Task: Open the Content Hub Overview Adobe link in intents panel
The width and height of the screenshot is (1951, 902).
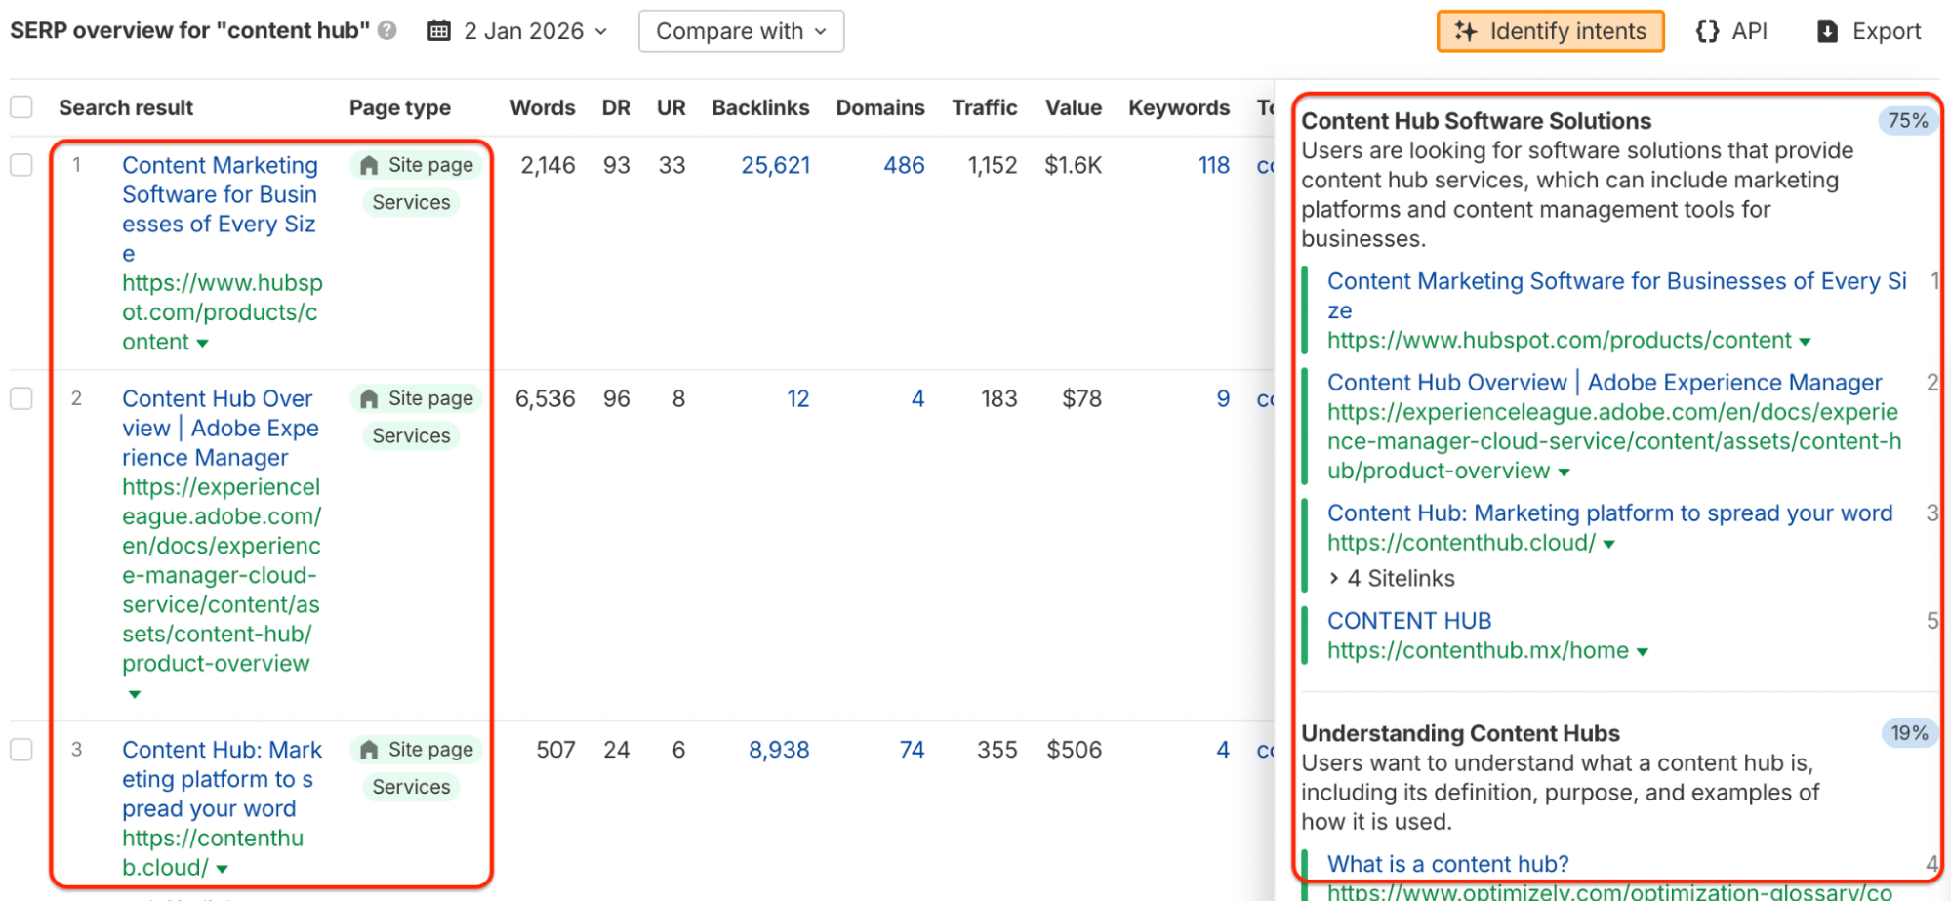Action: tap(1604, 382)
